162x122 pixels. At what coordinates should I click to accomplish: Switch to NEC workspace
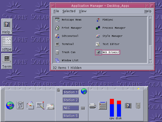(71, 108)
